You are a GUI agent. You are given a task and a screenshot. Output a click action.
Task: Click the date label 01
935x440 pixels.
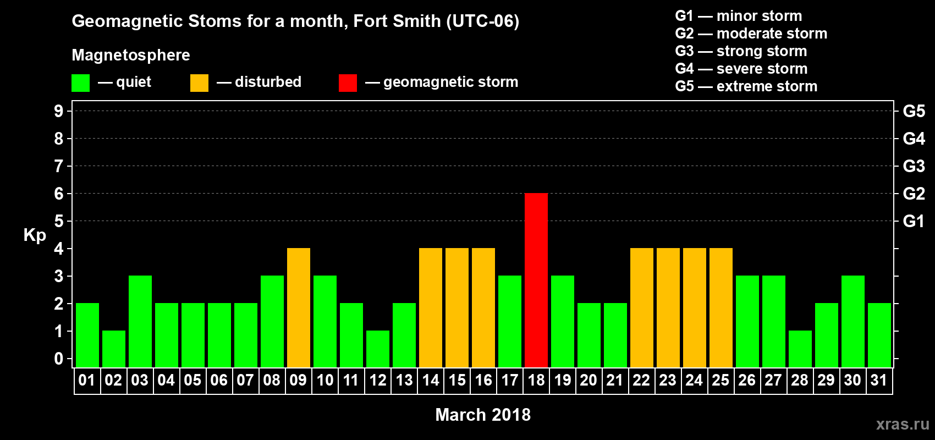pyautogui.click(x=87, y=381)
